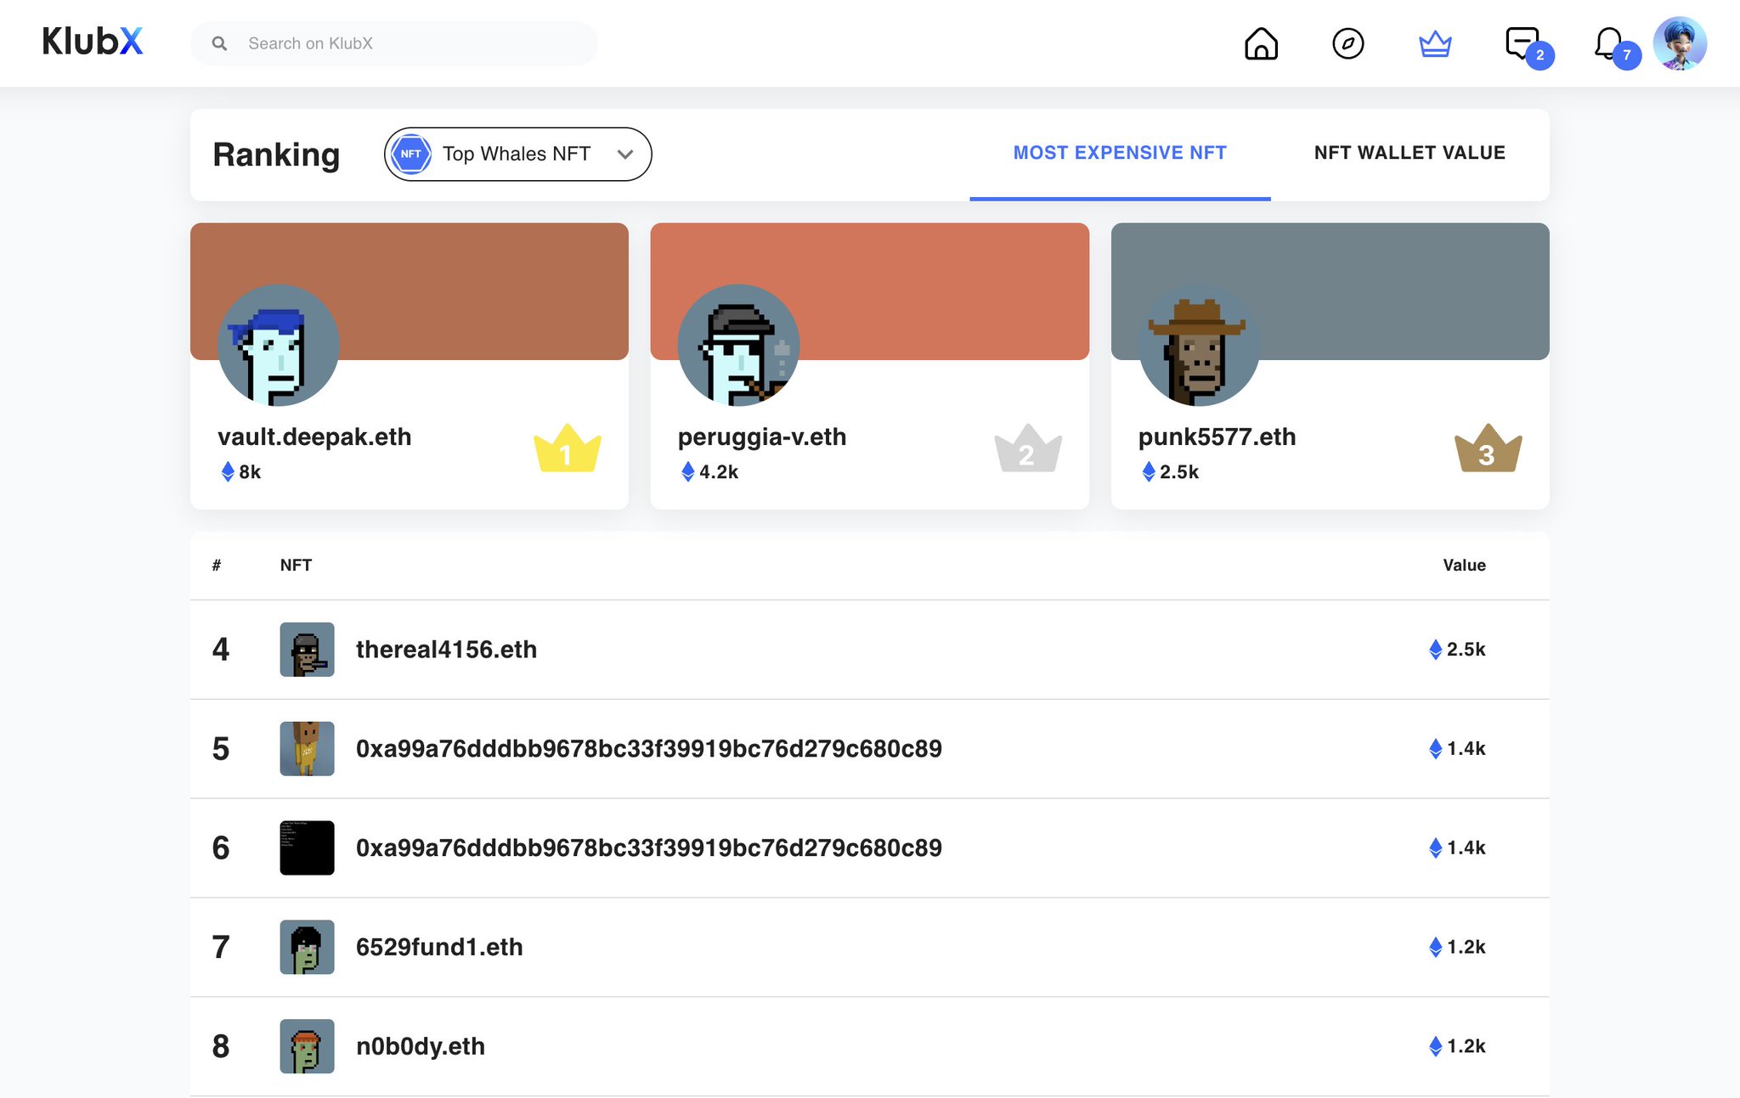1740x1098 pixels.
Task: Open the Notifications bell icon
Action: (x=1608, y=42)
